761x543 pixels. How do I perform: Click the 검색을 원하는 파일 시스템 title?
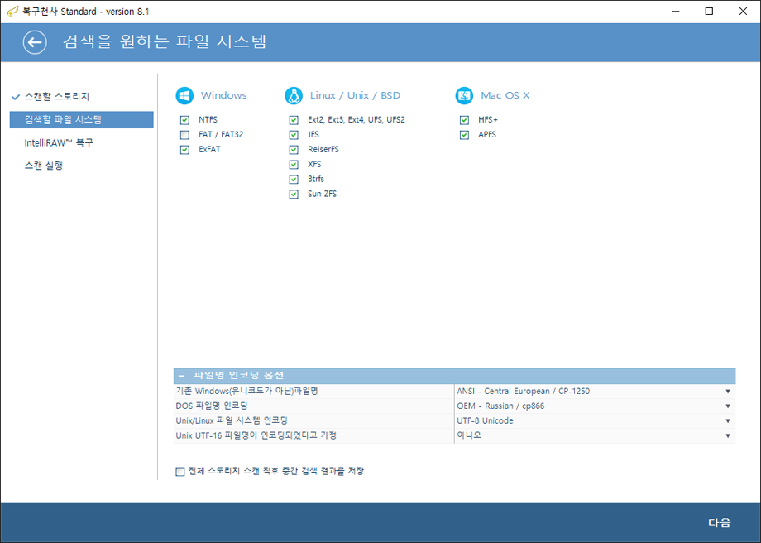point(165,41)
